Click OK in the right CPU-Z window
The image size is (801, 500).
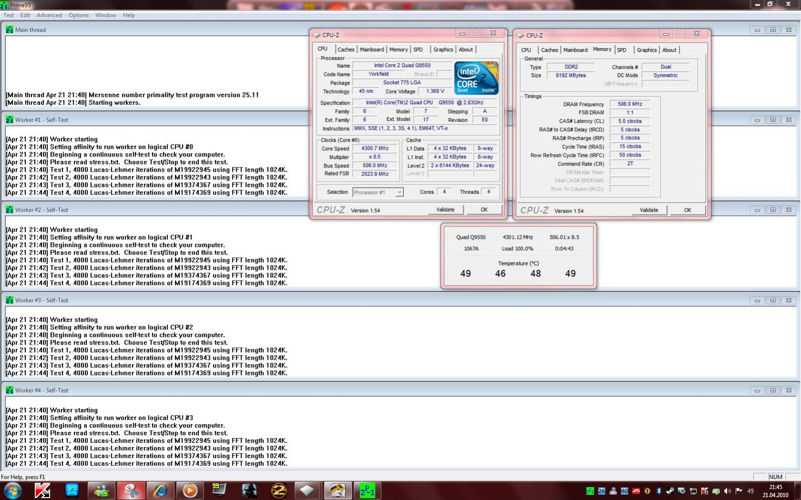pos(687,210)
